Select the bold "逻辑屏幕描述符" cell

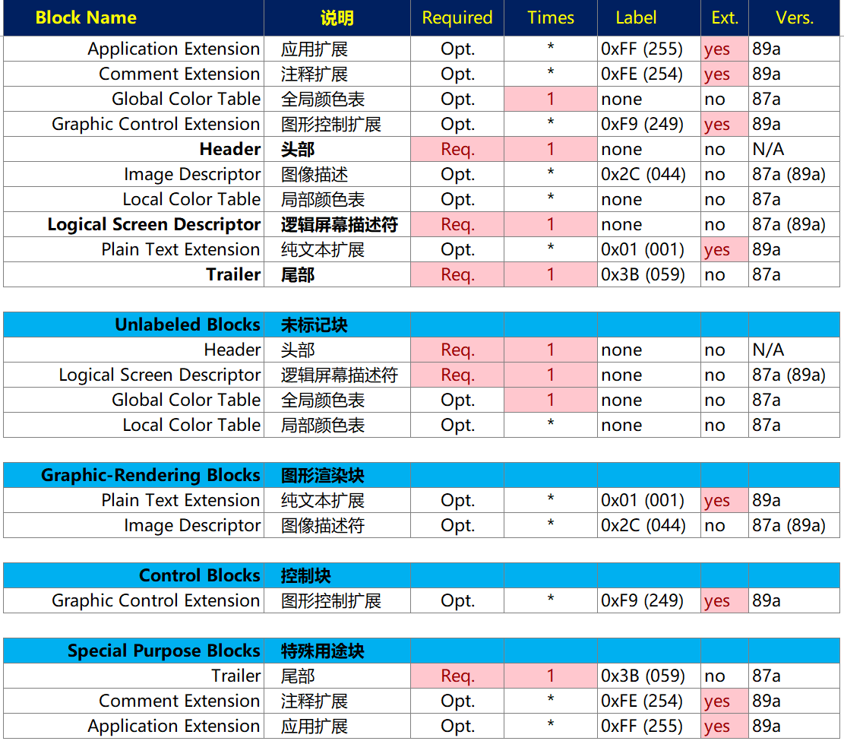(339, 225)
